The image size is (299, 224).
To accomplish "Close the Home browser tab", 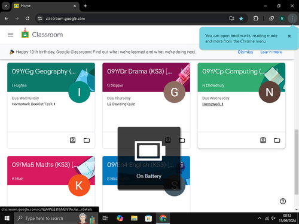I will pyautogui.click(x=75, y=6).
